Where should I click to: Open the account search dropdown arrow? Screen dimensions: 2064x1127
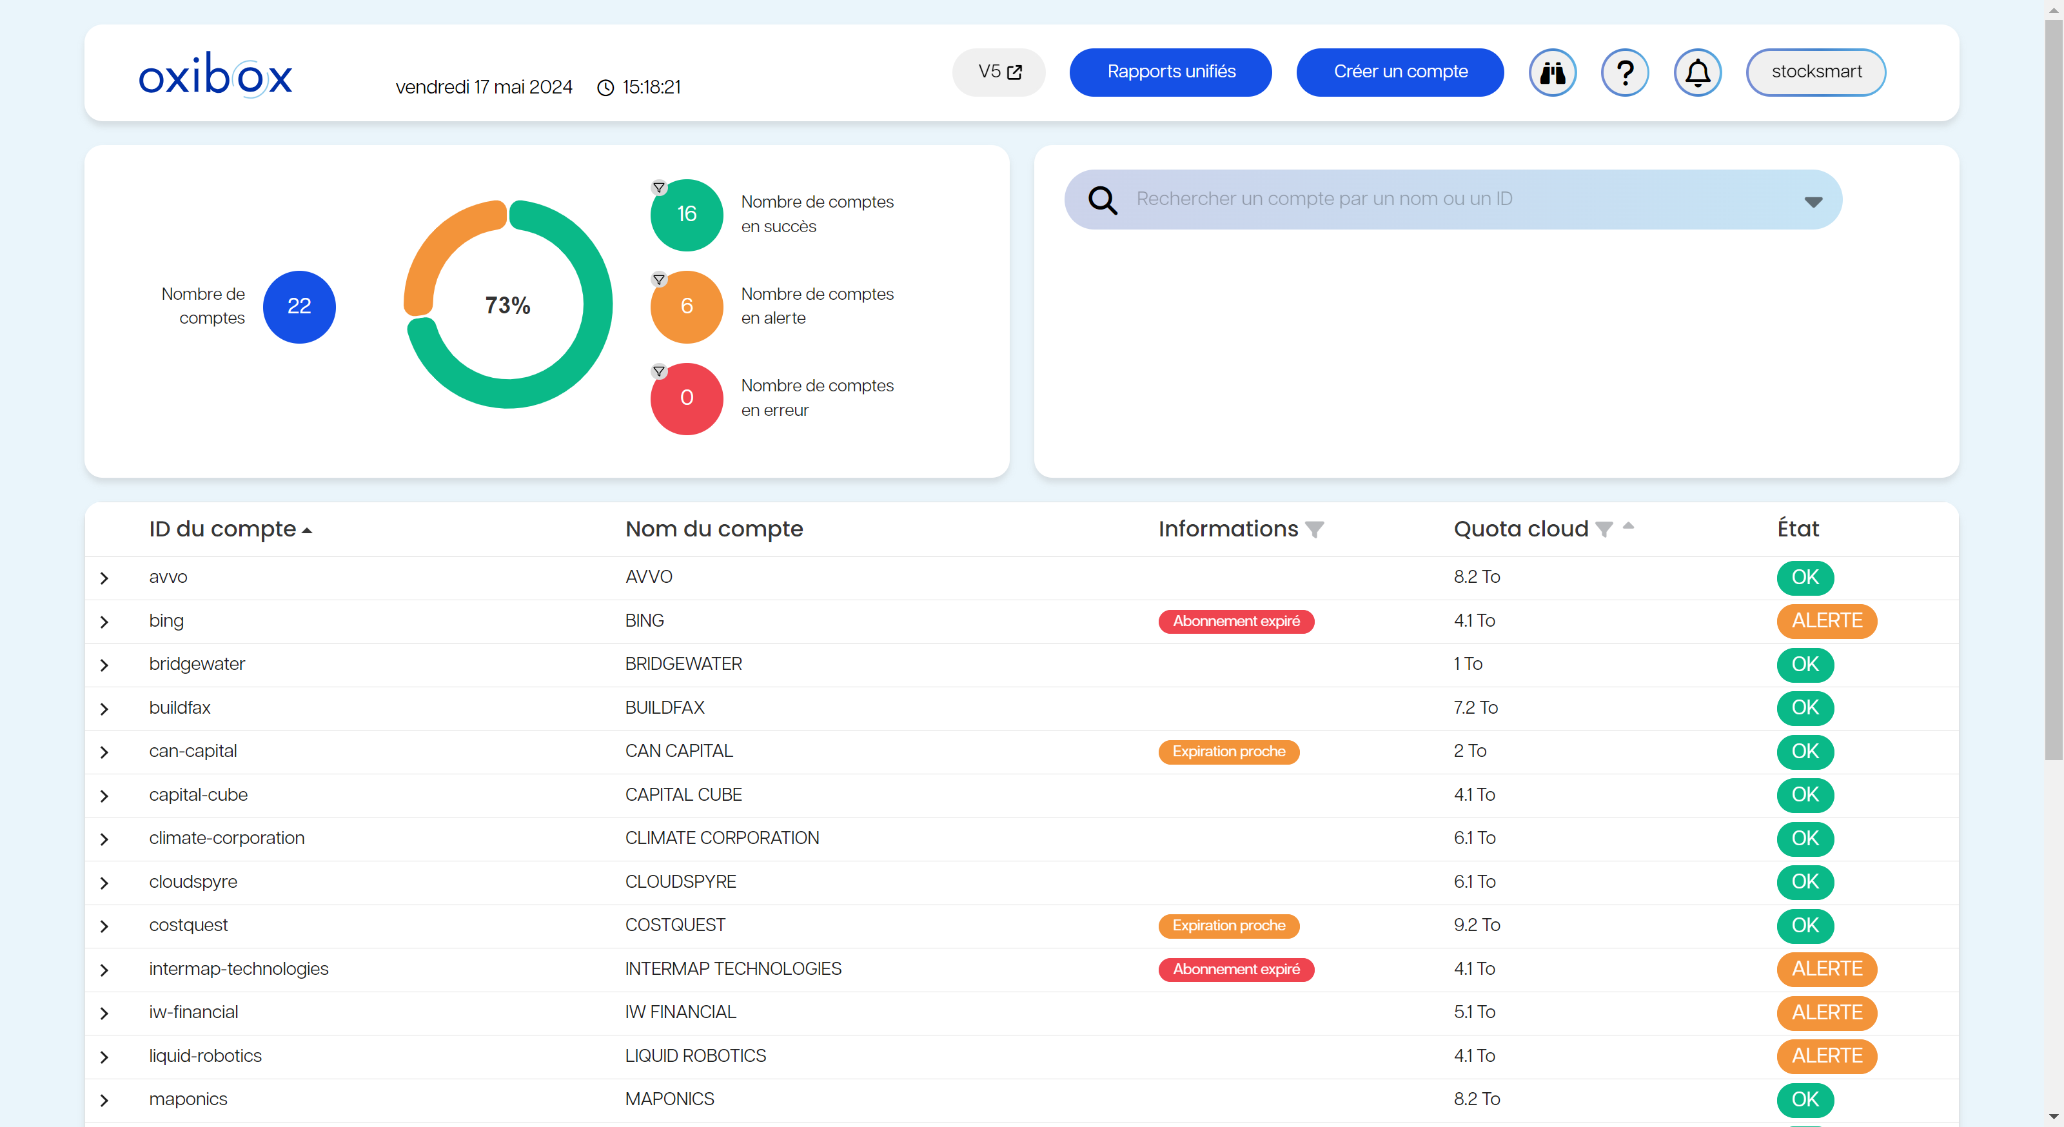[1813, 202]
